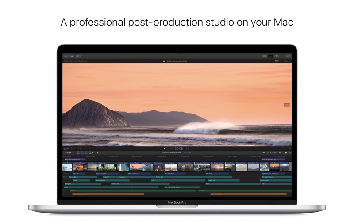This screenshot has height=221, width=354.
Task: Select the Bay Bridge Sunset clip
Action: tap(217, 167)
